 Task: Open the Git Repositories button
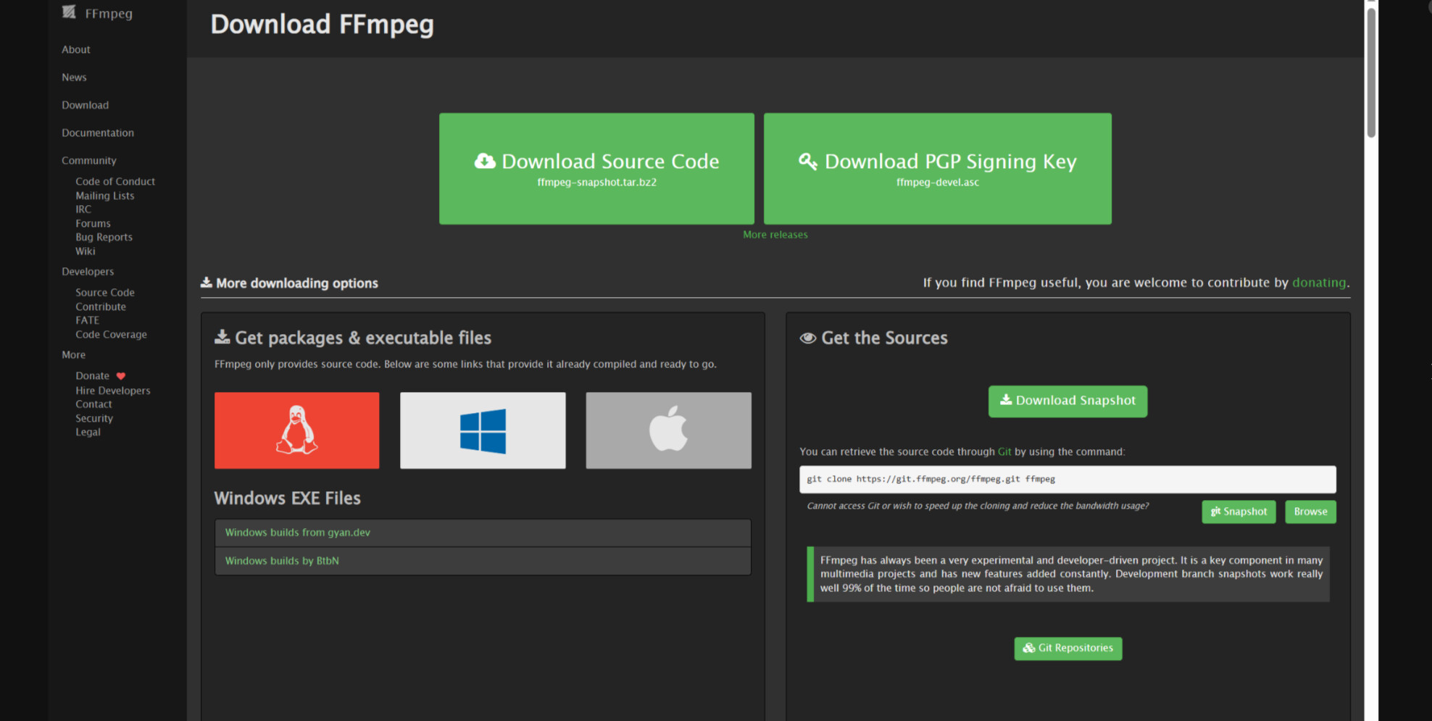(x=1067, y=649)
